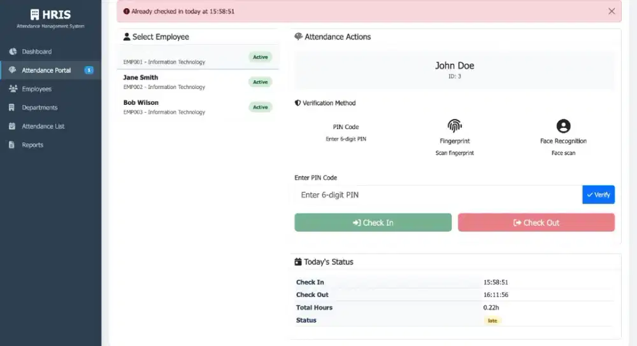637x346 pixels.
Task: Click the Attendance Portal fingerprint icon
Action: 13,70
